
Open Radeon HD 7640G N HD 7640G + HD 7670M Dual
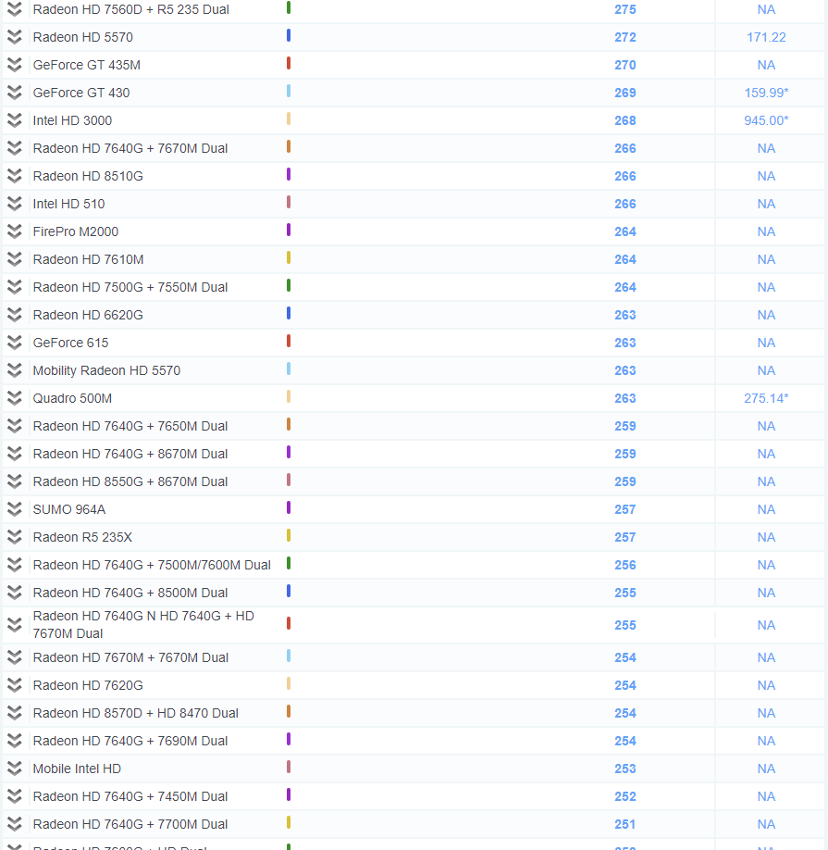143,624
